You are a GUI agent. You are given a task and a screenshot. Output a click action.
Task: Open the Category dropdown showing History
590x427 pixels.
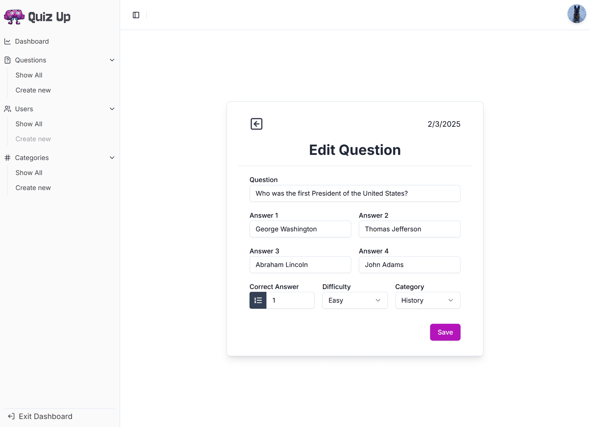(427, 300)
